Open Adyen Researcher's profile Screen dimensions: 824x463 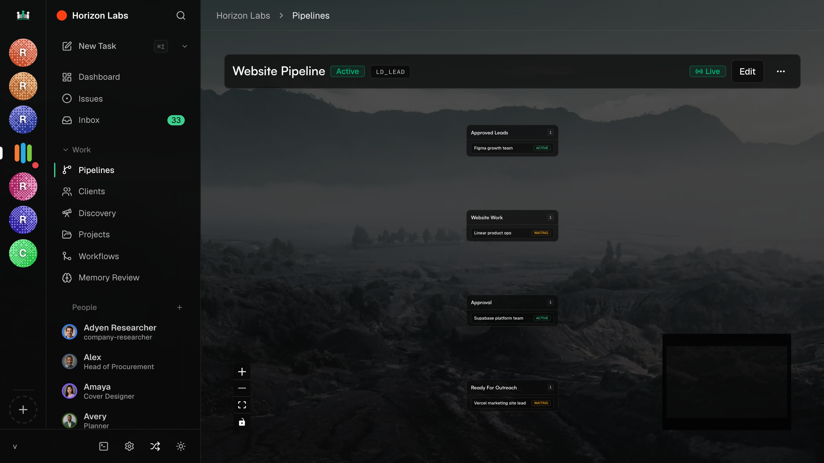[x=123, y=332]
